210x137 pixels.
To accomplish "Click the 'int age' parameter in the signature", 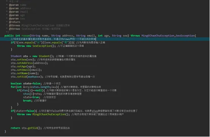I will pyautogui.click(x=103, y=36).
